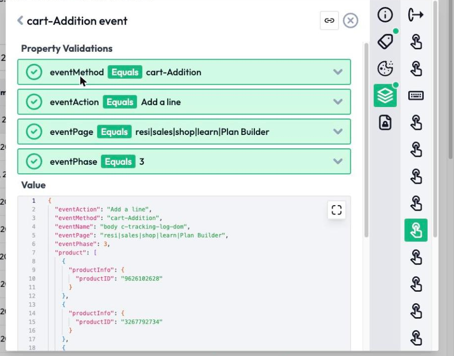
Task: Click "body c-tracking-log-dom" string in code
Action: pyautogui.click(x=145, y=227)
